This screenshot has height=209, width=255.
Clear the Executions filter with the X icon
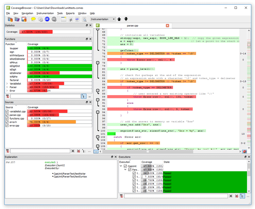click(231, 196)
